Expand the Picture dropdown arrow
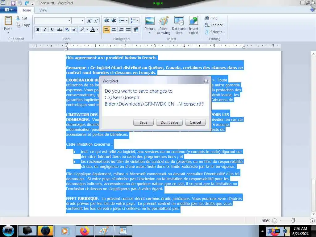Screen dimensions: 316x237 coord(150,33)
